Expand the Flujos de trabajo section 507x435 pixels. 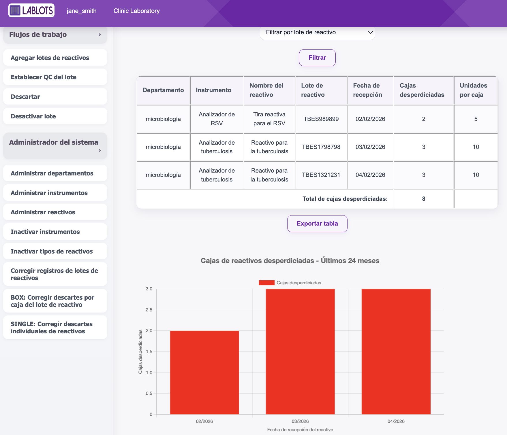point(55,35)
